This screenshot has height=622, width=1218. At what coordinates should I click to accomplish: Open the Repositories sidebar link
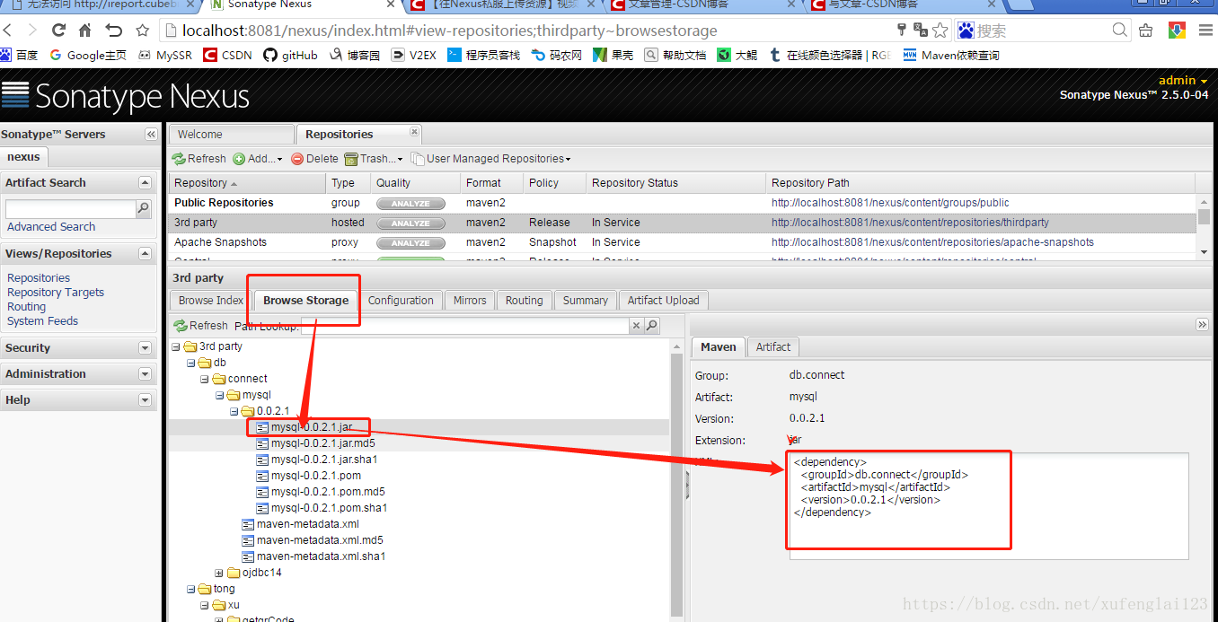[39, 278]
